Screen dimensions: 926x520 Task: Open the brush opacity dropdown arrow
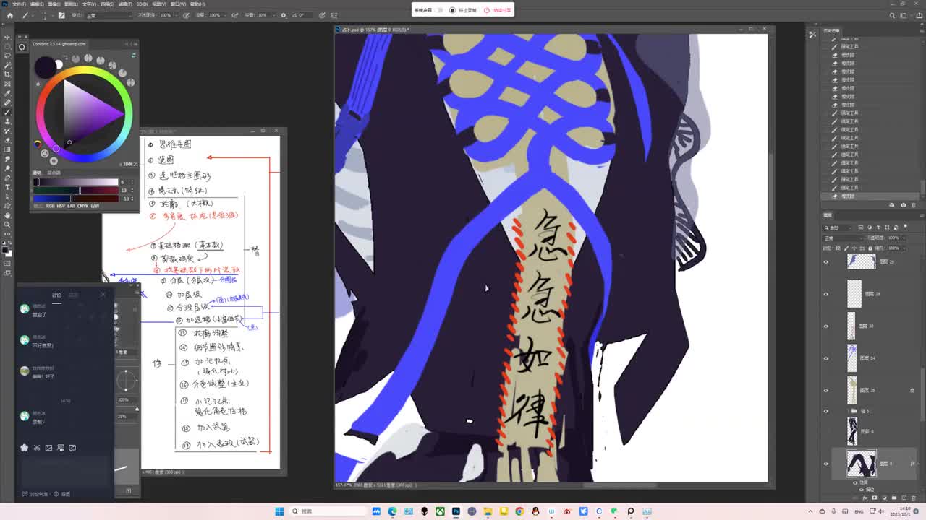pos(175,15)
